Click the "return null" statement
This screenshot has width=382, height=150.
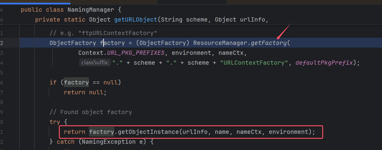coord(85,92)
